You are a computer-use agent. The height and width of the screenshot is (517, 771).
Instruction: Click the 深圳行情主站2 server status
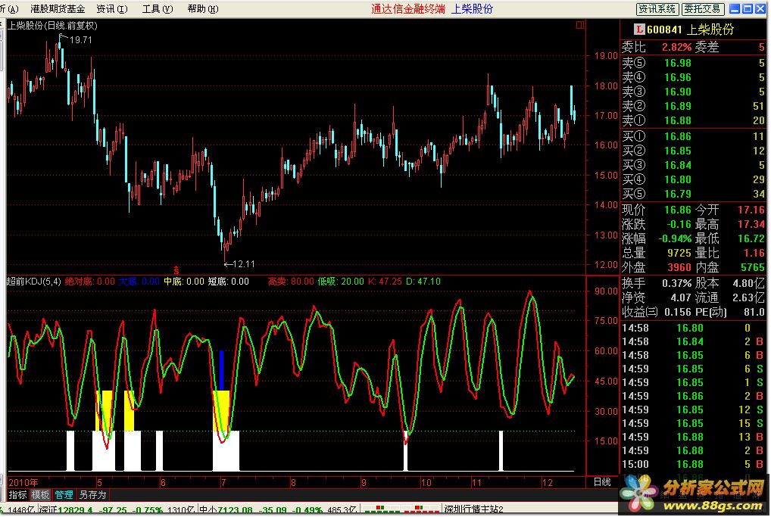point(473,509)
